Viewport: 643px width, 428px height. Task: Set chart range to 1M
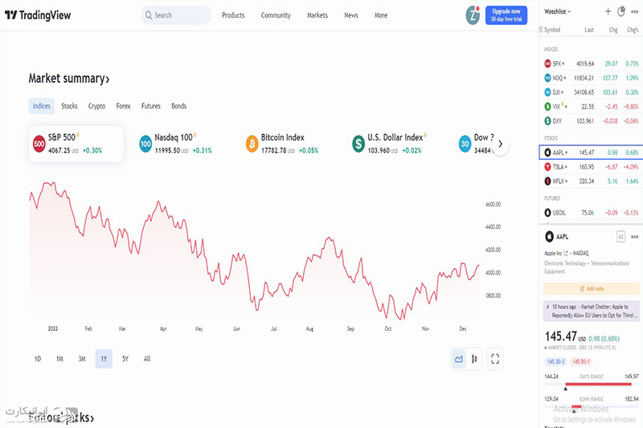(59, 359)
